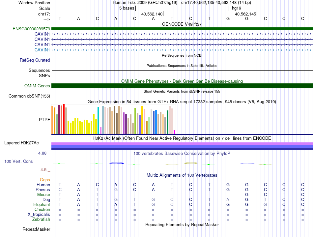This screenshot has width=313, height=237.
Task: Click the light gray A in Dog row
Action: [x=228, y=200]
